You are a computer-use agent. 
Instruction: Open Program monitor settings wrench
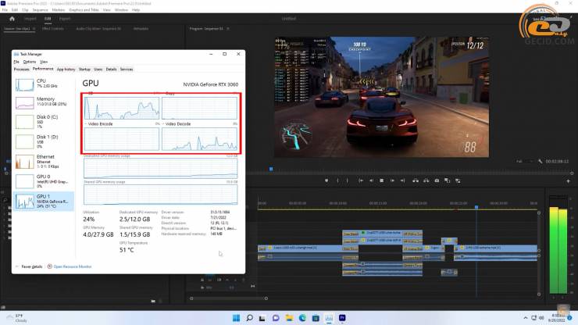540,161
